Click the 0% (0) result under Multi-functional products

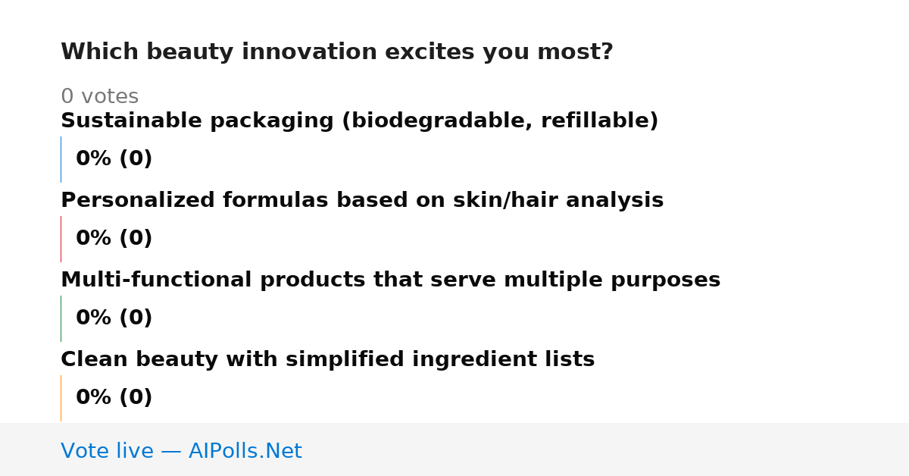point(114,318)
